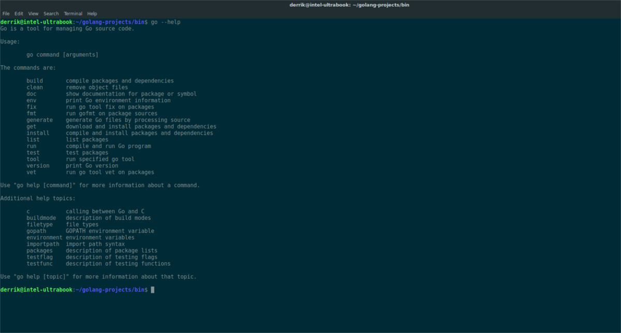
Task: Click the "gopath" help topic row
Action: [x=90, y=231]
